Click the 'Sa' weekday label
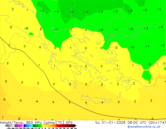 pos(97,123)
